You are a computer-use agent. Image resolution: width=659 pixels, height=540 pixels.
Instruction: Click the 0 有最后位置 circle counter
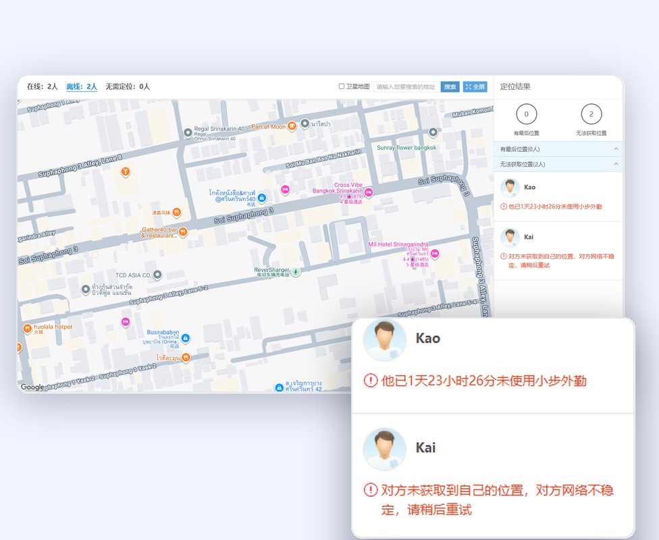(x=526, y=114)
